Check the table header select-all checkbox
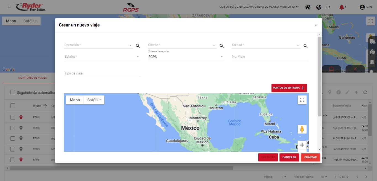 tap(13, 105)
